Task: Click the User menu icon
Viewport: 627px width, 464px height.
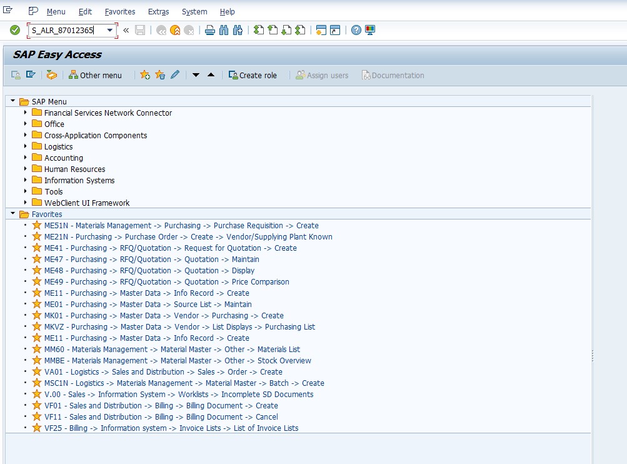Action: [16, 75]
